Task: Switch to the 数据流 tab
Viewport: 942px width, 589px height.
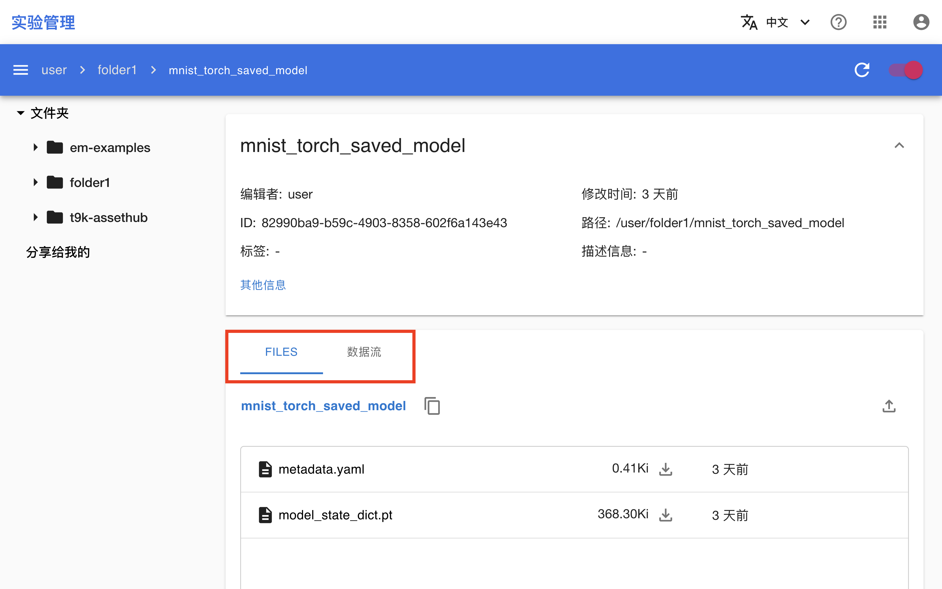Action: pos(364,352)
